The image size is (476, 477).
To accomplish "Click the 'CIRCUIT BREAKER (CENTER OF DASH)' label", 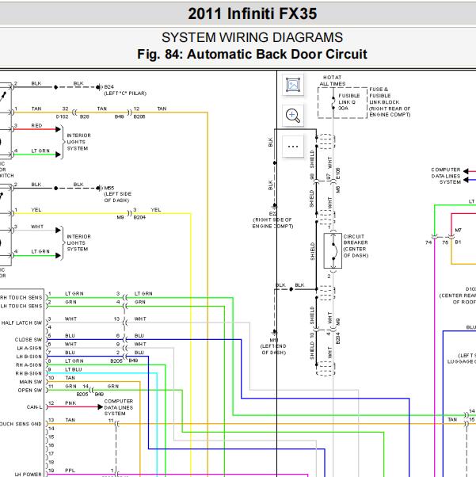I will click(356, 246).
